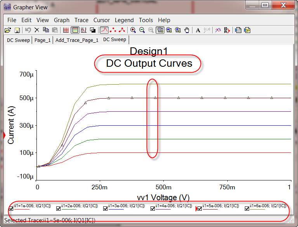Select the active DC Sweep tab
The image size is (298, 227).
pyautogui.click(x=114, y=40)
